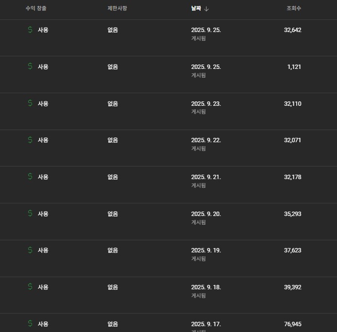Open the dollar icon on the 2025. 9. 20. row
337x332 pixels.
coord(30,214)
